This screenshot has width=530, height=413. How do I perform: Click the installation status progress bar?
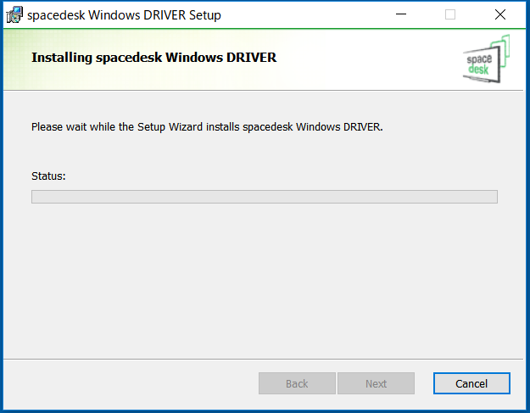click(x=265, y=197)
